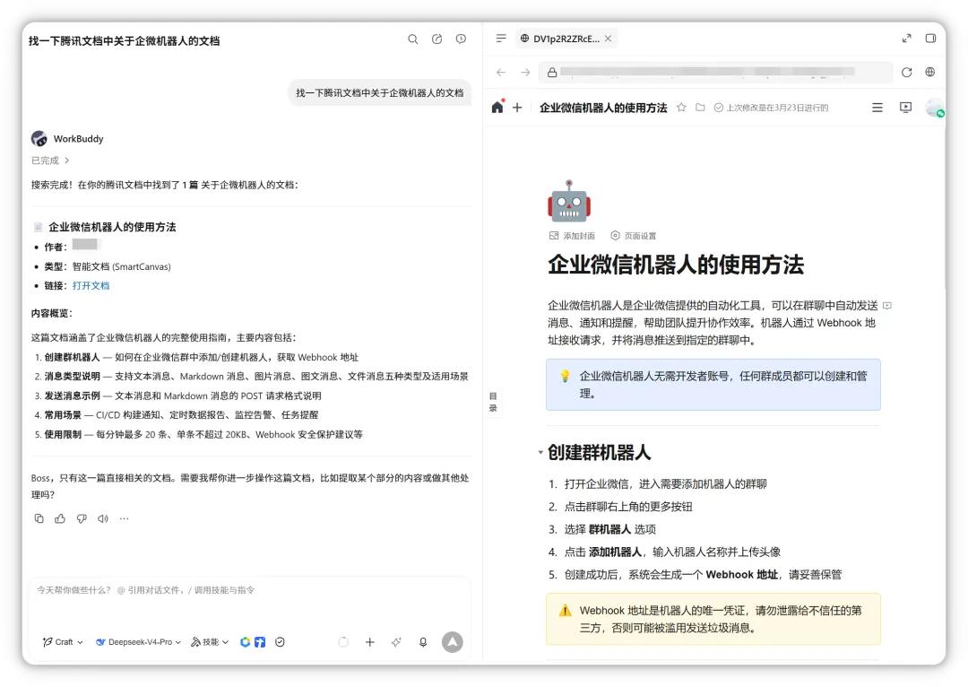
Task: Click 企业微信机器人的使用方法 result title in chat
Action: click(x=112, y=227)
